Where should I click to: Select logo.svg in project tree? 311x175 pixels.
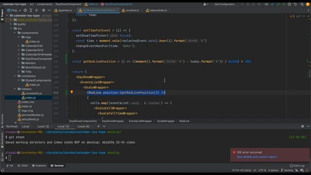coord(25,110)
